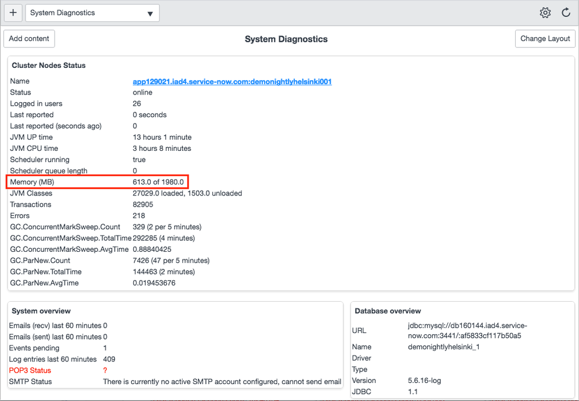Select the Database overview widget header
The image size is (579, 401).
click(388, 311)
